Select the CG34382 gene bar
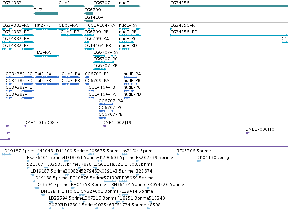Image resolution: width=288 pixels, height=210 pixels. [18, 6]
